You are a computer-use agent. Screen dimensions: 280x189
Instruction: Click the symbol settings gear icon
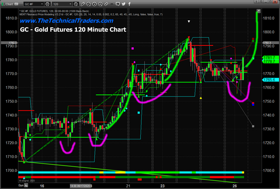coord(47,4)
